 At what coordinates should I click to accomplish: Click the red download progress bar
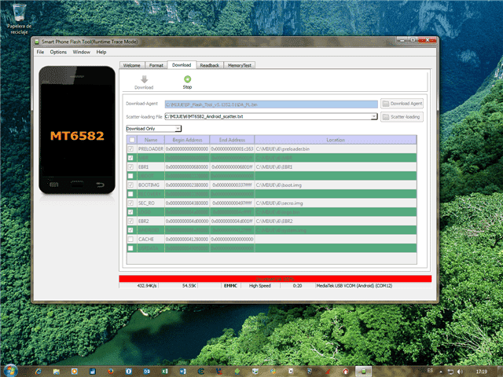pyautogui.click(x=275, y=279)
